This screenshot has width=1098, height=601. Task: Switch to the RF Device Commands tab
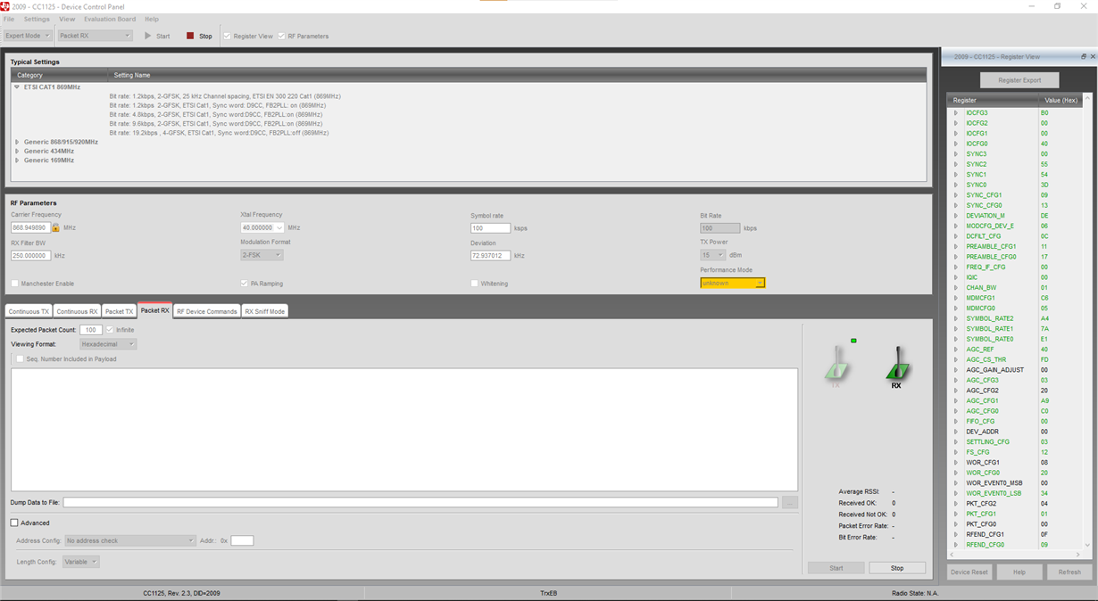(207, 311)
